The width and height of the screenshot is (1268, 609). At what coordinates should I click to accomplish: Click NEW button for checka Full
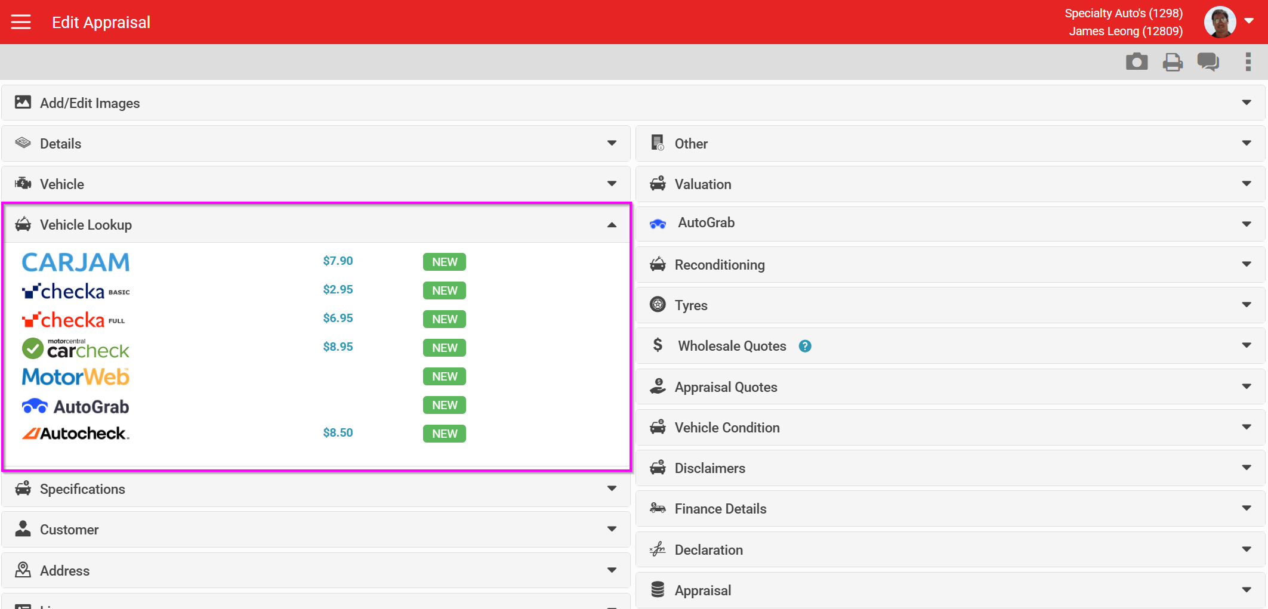pos(445,319)
